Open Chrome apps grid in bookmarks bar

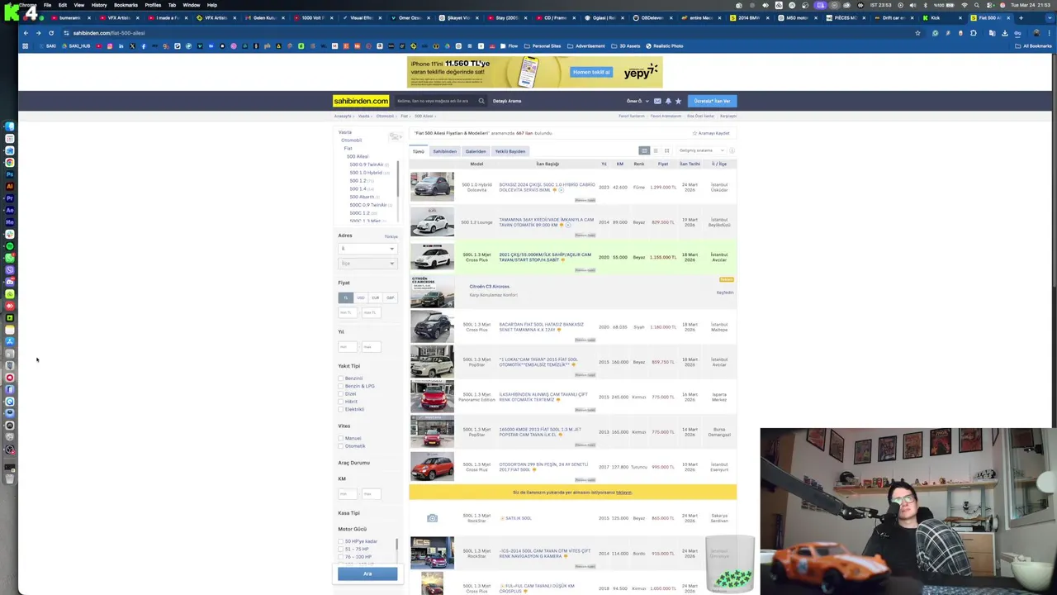tap(26, 46)
